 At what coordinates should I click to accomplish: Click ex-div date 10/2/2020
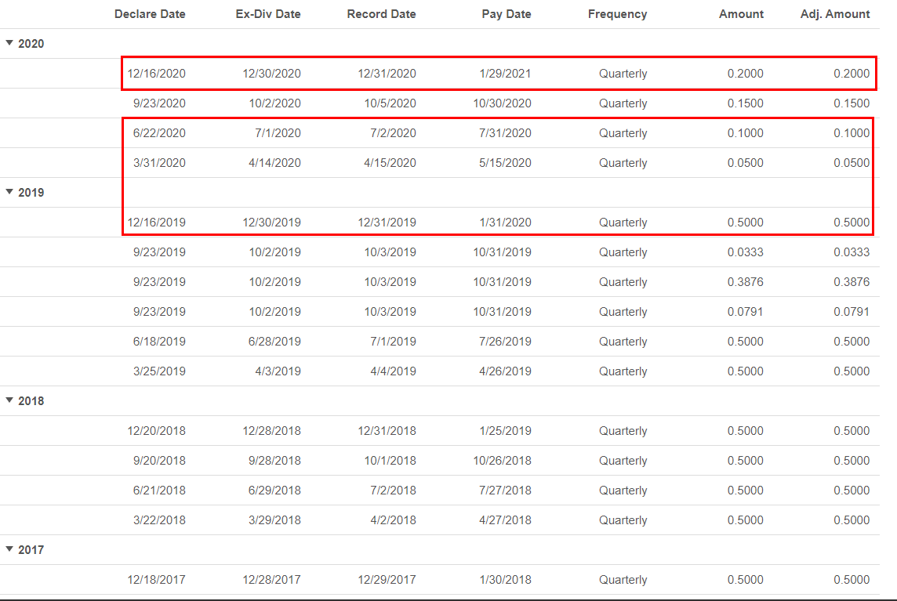click(275, 103)
